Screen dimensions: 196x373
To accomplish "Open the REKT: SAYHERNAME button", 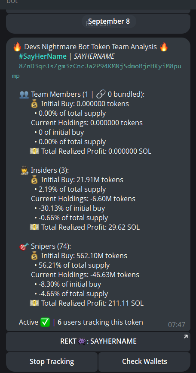I will [98, 341].
